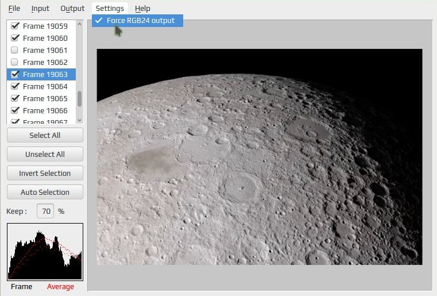The height and width of the screenshot is (296, 437).
Task: Select the Frame 19065 row label
Action: tap(45, 98)
